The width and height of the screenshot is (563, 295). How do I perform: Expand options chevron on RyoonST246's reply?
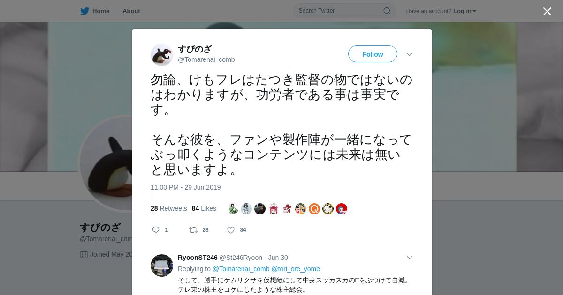(x=410, y=258)
